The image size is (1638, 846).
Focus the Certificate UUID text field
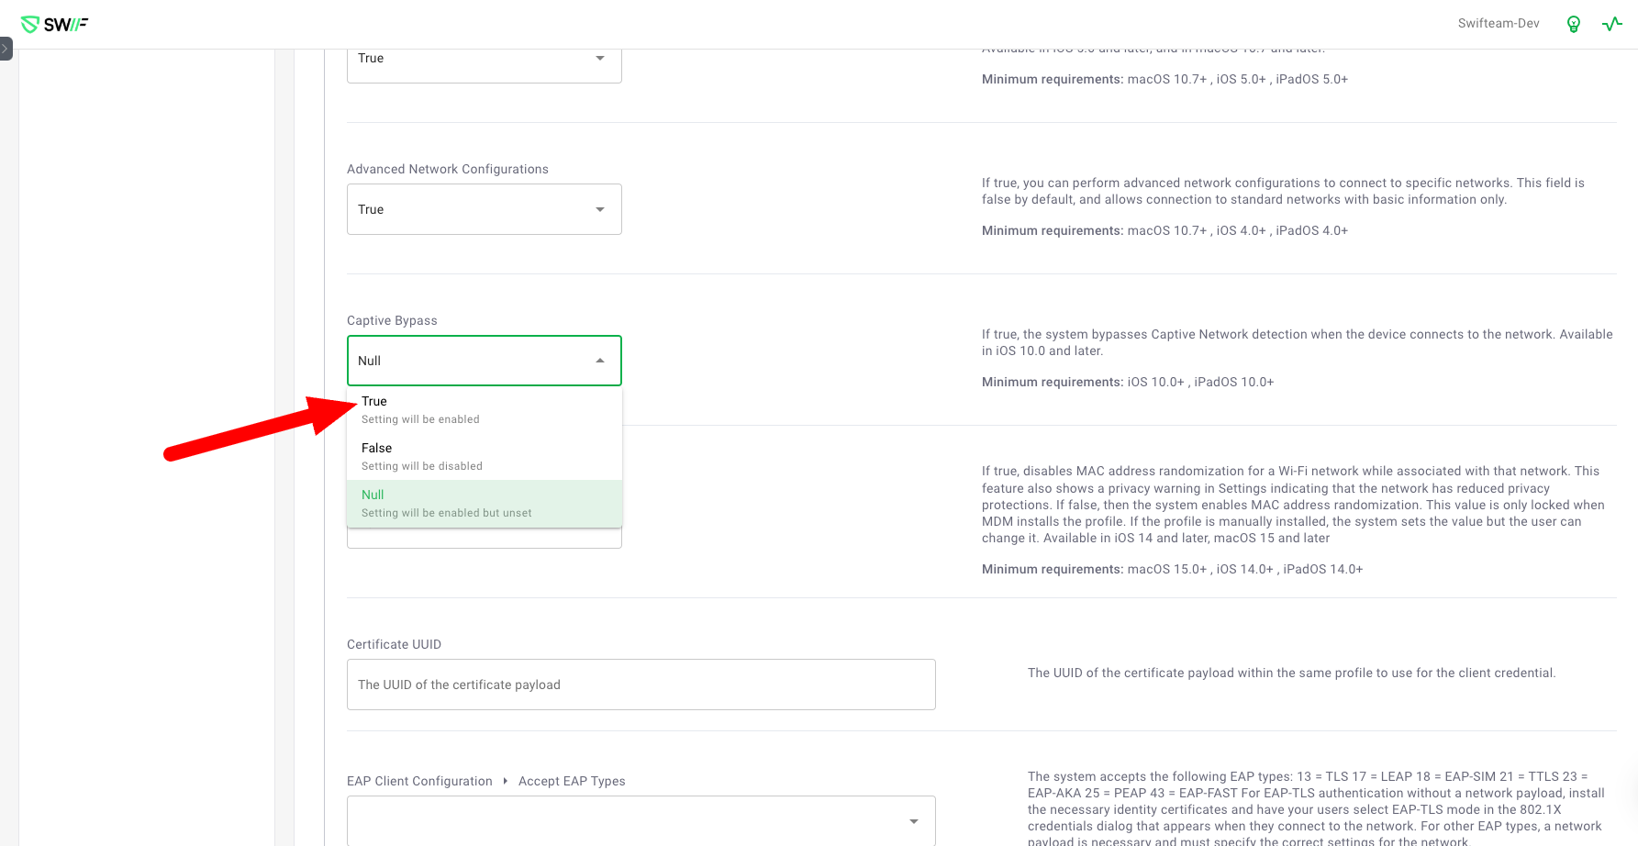(641, 685)
